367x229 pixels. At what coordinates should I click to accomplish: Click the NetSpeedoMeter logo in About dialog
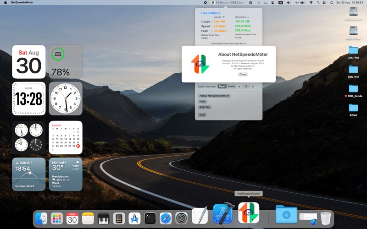200,64
